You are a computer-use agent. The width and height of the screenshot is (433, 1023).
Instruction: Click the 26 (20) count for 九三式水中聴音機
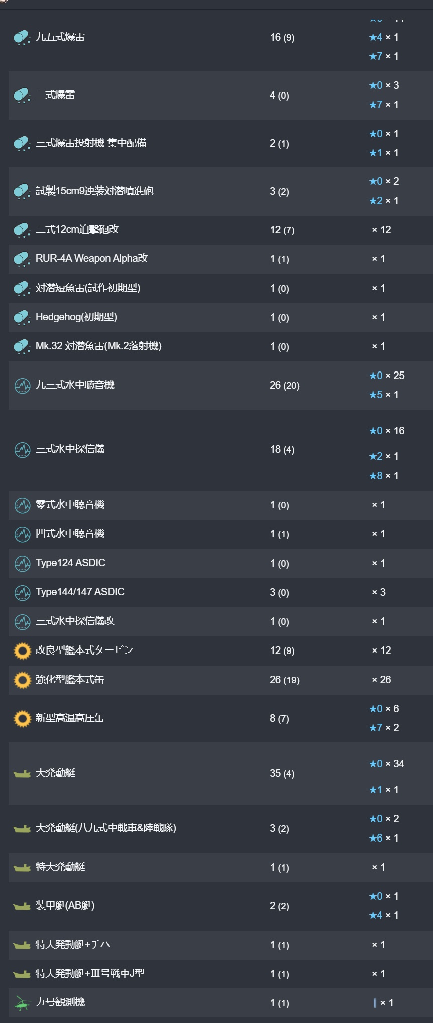click(285, 386)
